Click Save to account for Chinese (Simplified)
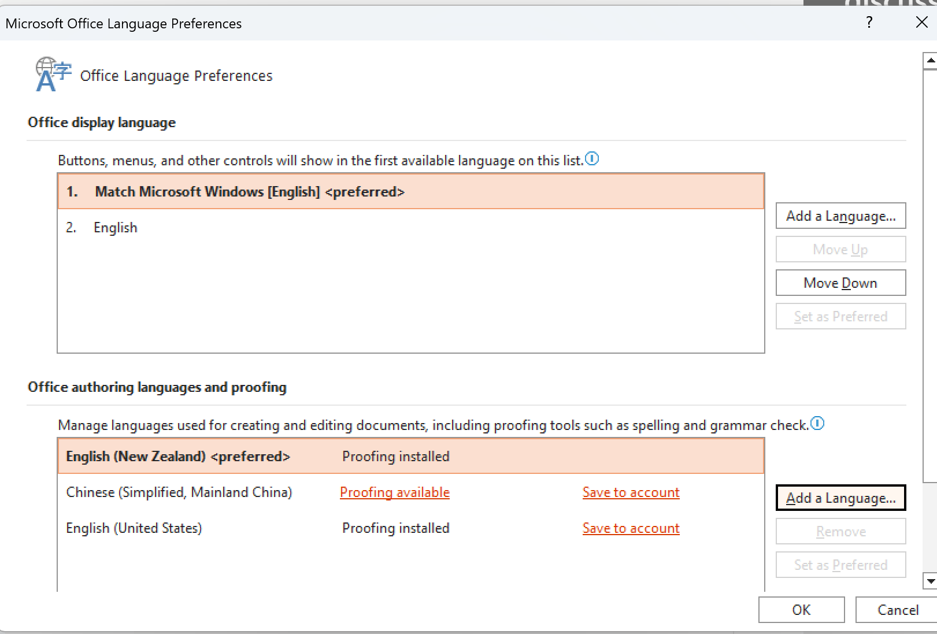937x634 pixels. click(631, 492)
